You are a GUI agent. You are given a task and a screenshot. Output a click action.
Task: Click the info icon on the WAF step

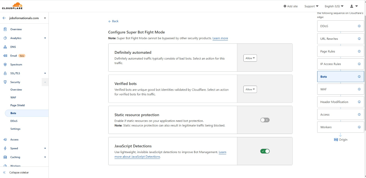click(359, 89)
